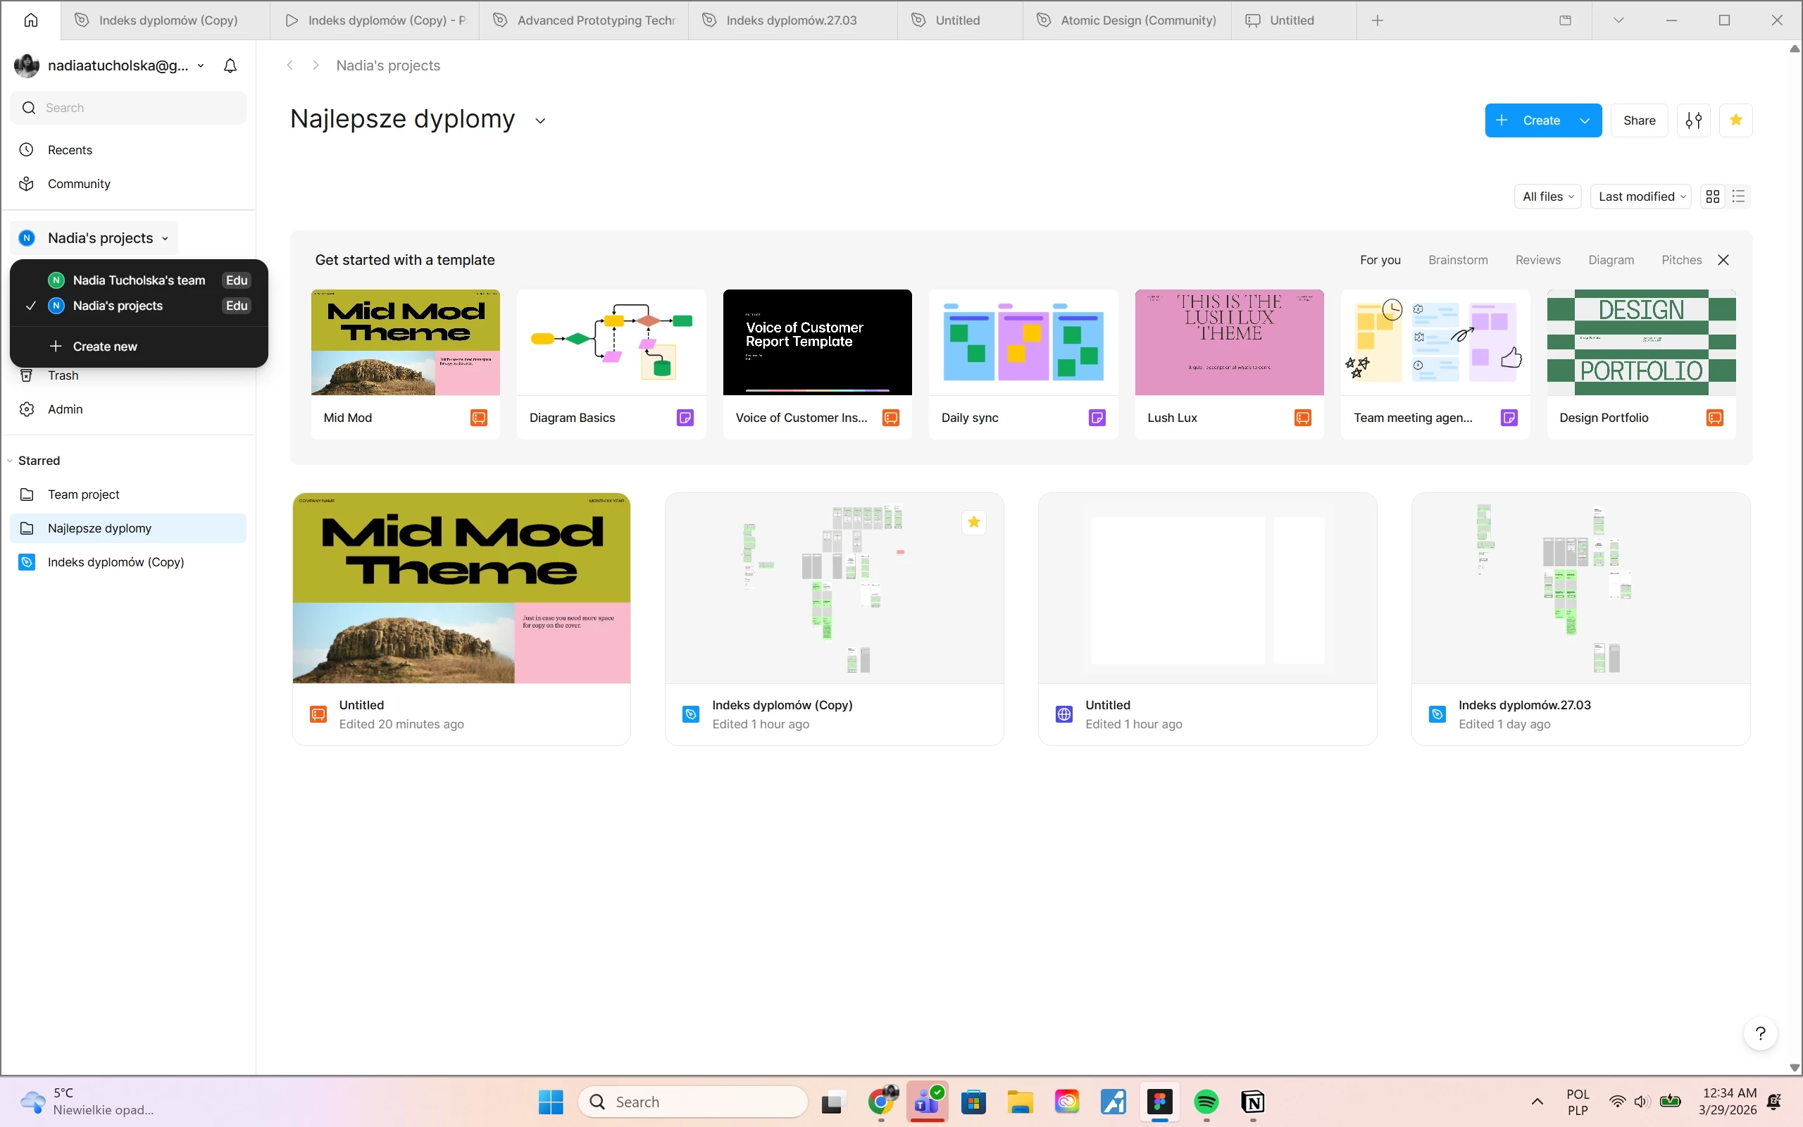This screenshot has height=1127, width=1803.
Task: Switch to the Brainstorm templates tab
Action: tap(1457, 259)
